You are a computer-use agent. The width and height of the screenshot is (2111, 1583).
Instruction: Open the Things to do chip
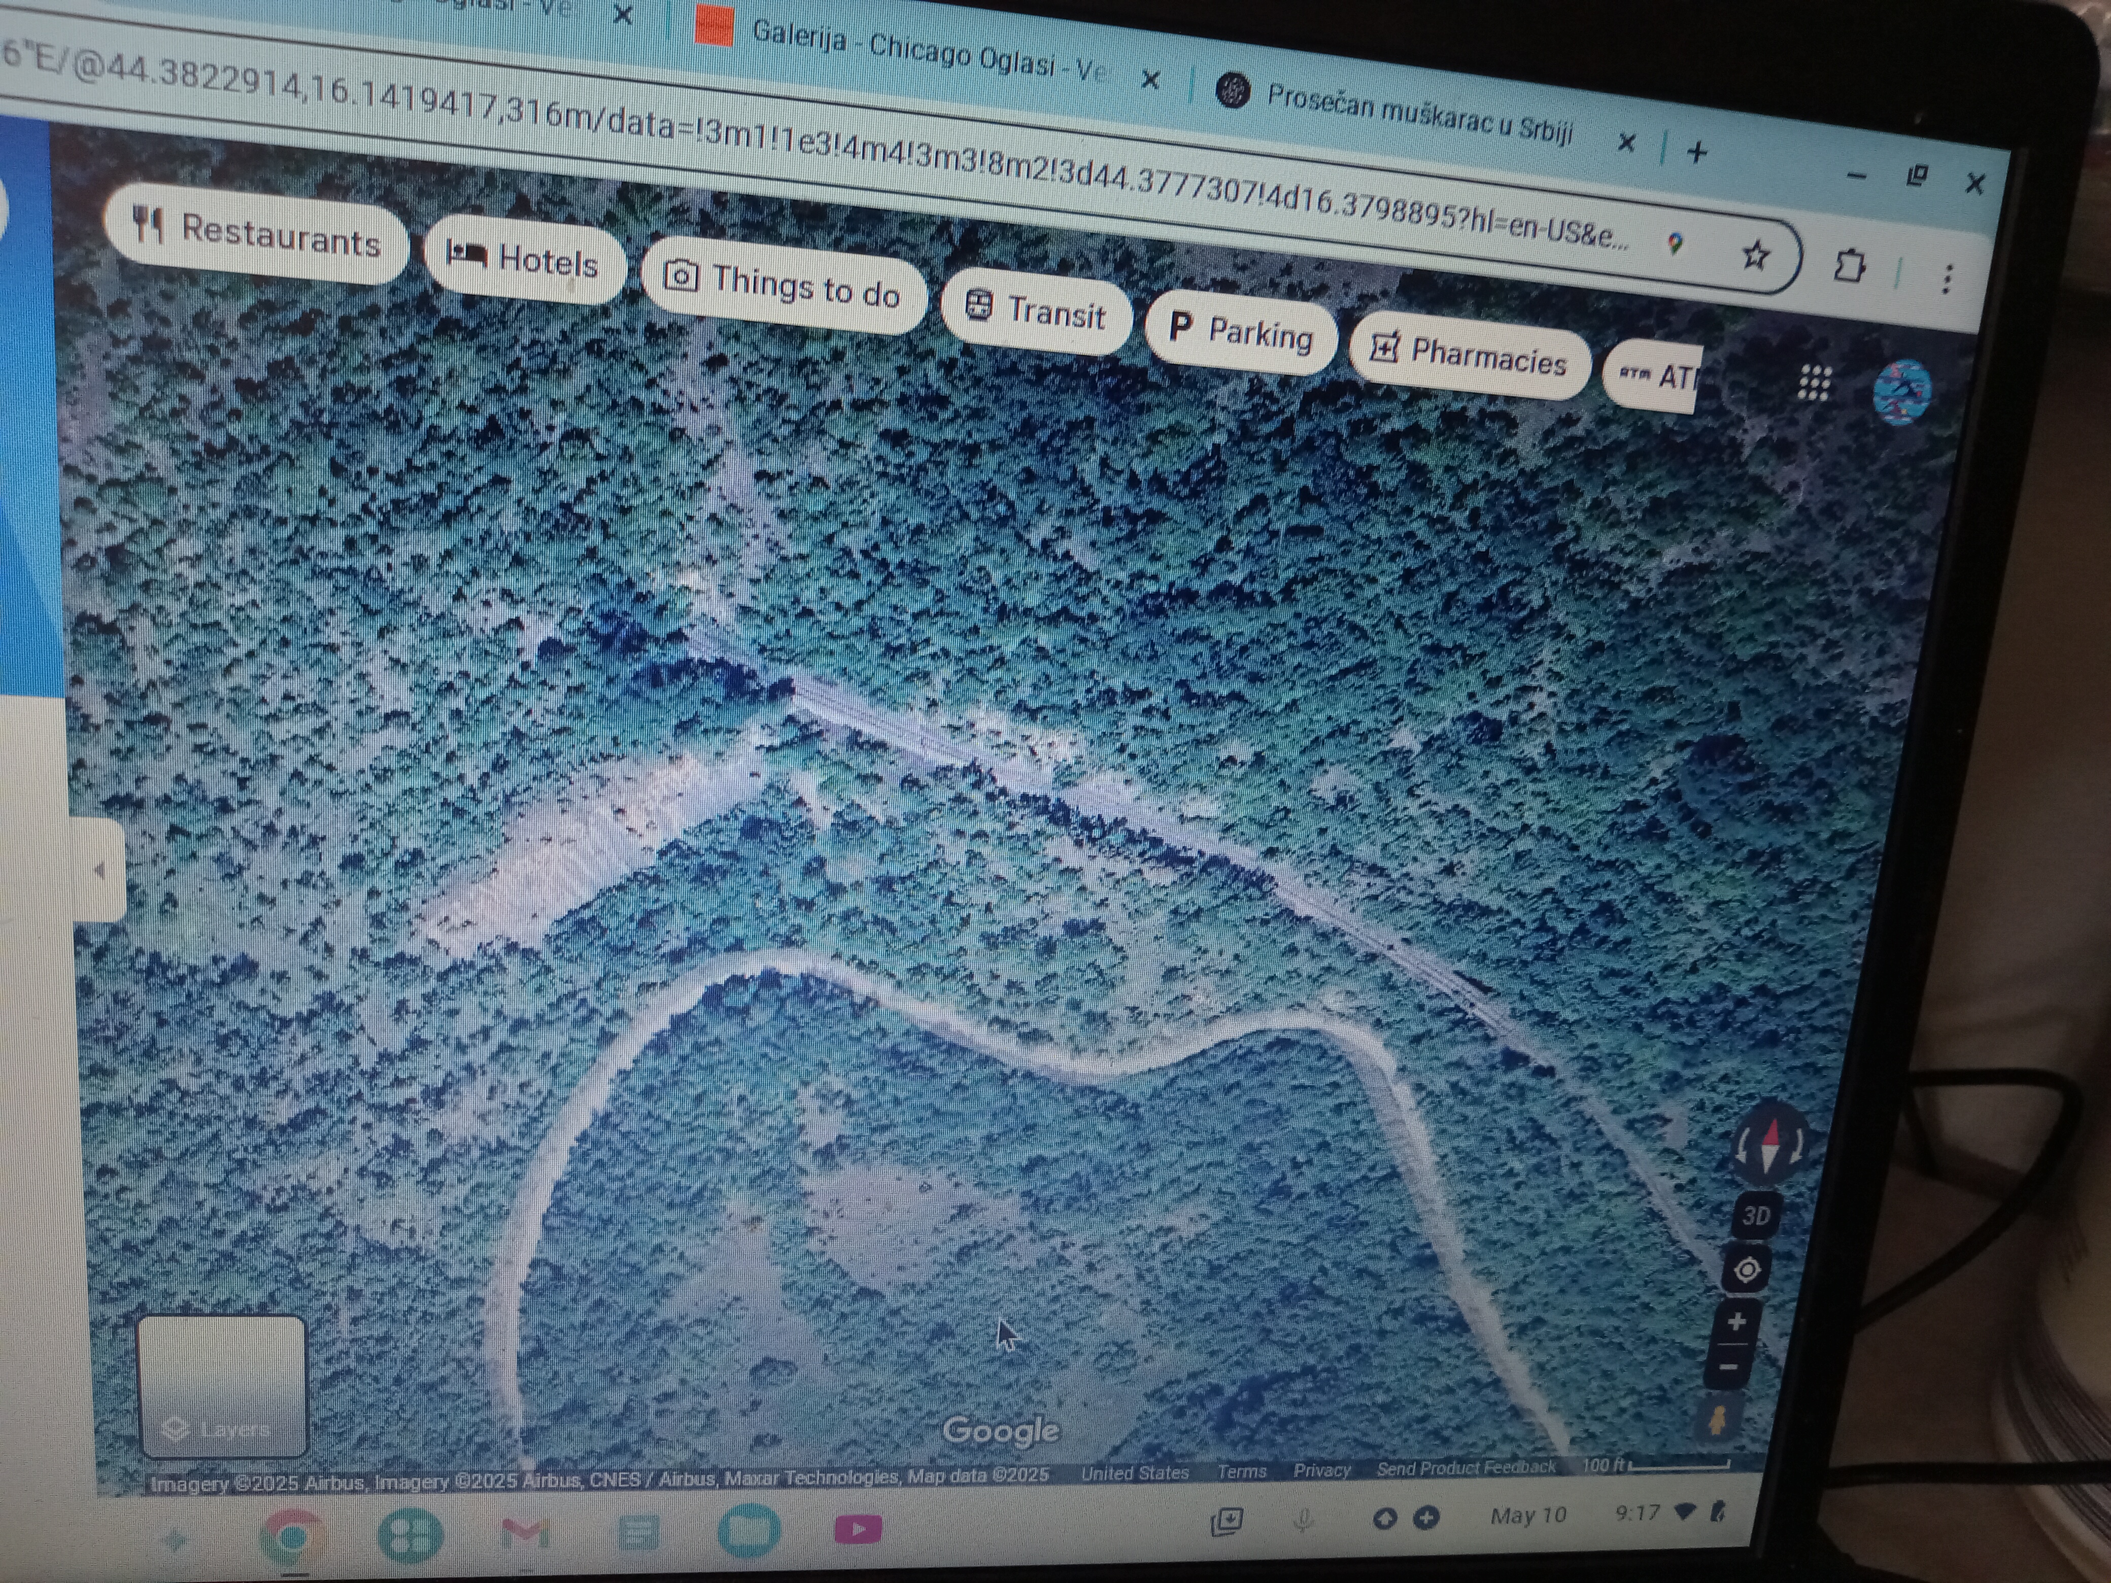coord(782,285)
